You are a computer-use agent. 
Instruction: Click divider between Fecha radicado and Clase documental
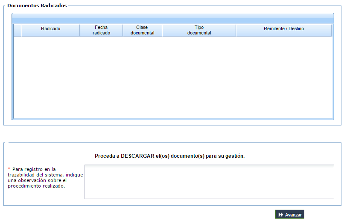click(x=123, y=30)
